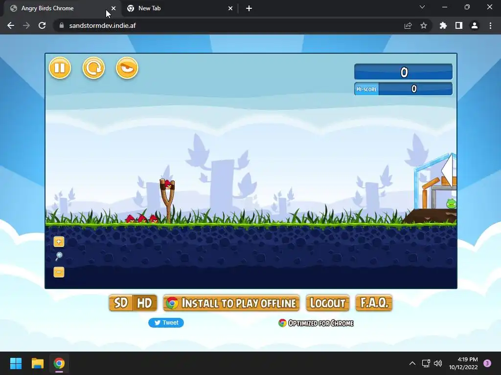Click the current score display showing 0
The height and width of the screenshot is (375, 501).
click(x=404, y=72)
